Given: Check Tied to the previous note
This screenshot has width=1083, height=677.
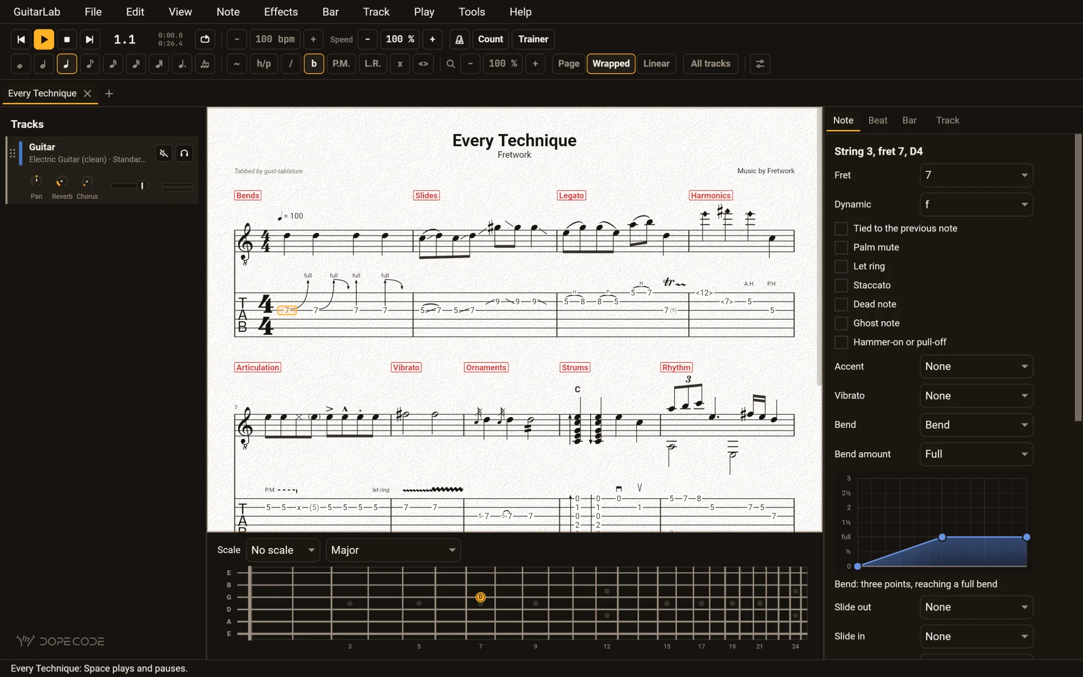Looking at the screenshot, I should point(841,229).
